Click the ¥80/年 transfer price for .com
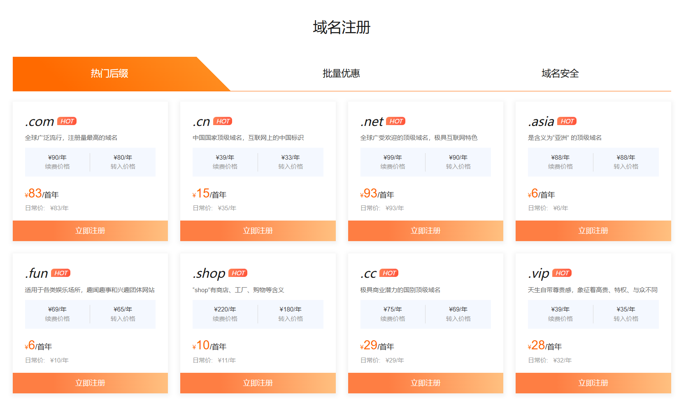The image size is (686, 402). (x=123, y=158)
